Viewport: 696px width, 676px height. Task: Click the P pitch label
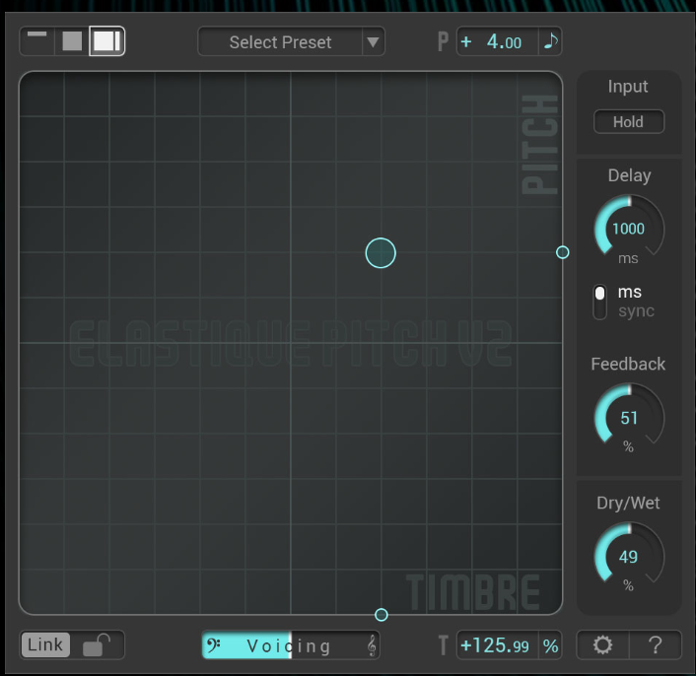(443, 41)
